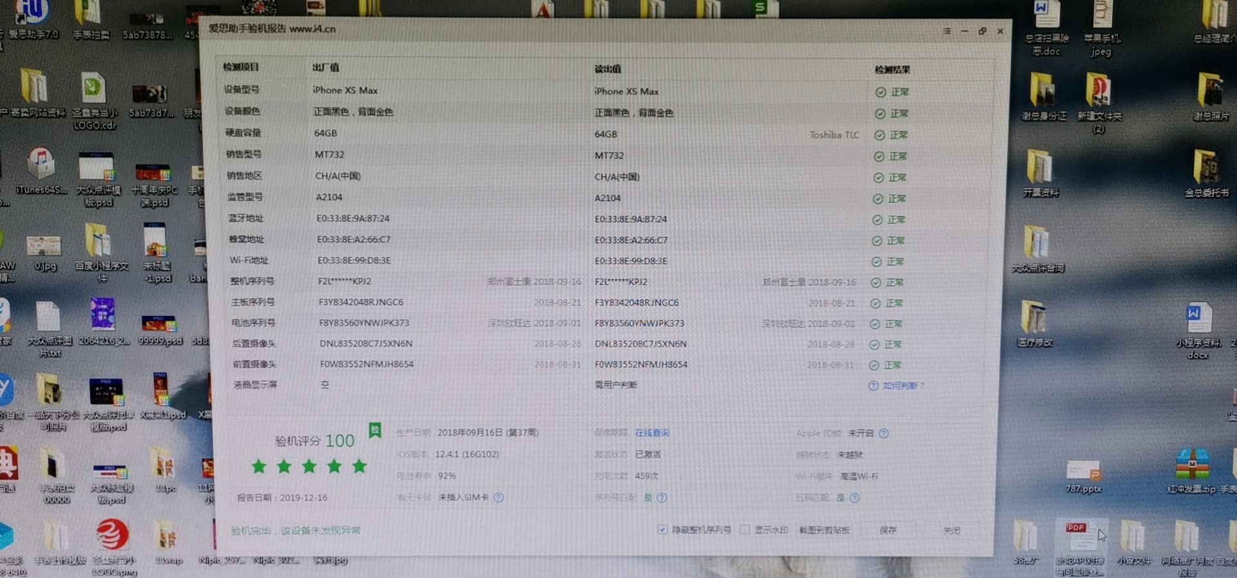Screen dimensions: 1237x578
Task: Click help icon next to 未插入SIM卡
Action: coord(498,497)
